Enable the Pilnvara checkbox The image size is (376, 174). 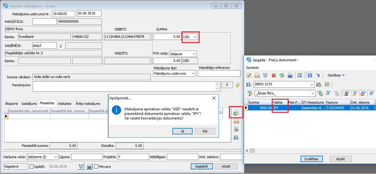(x=96, y=166)
